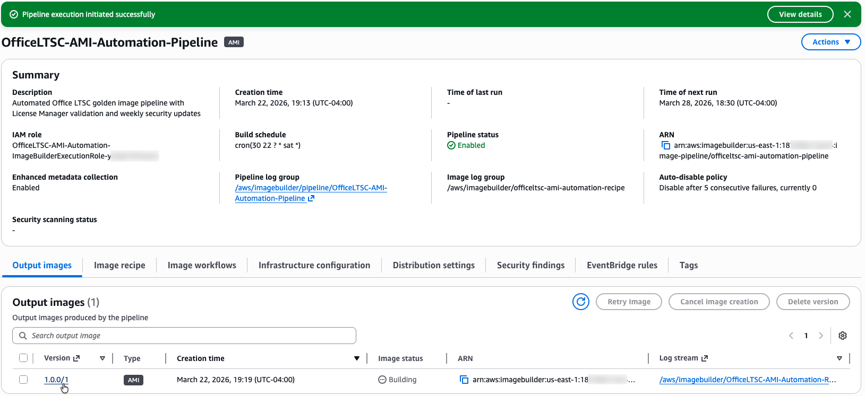Copy the output image ARN in table row

[x=464, y=380]
